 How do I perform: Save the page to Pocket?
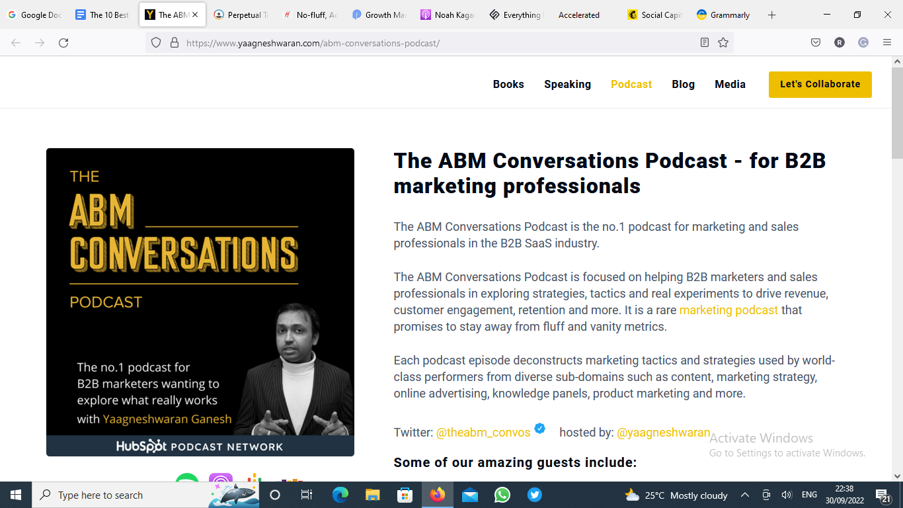816,43
